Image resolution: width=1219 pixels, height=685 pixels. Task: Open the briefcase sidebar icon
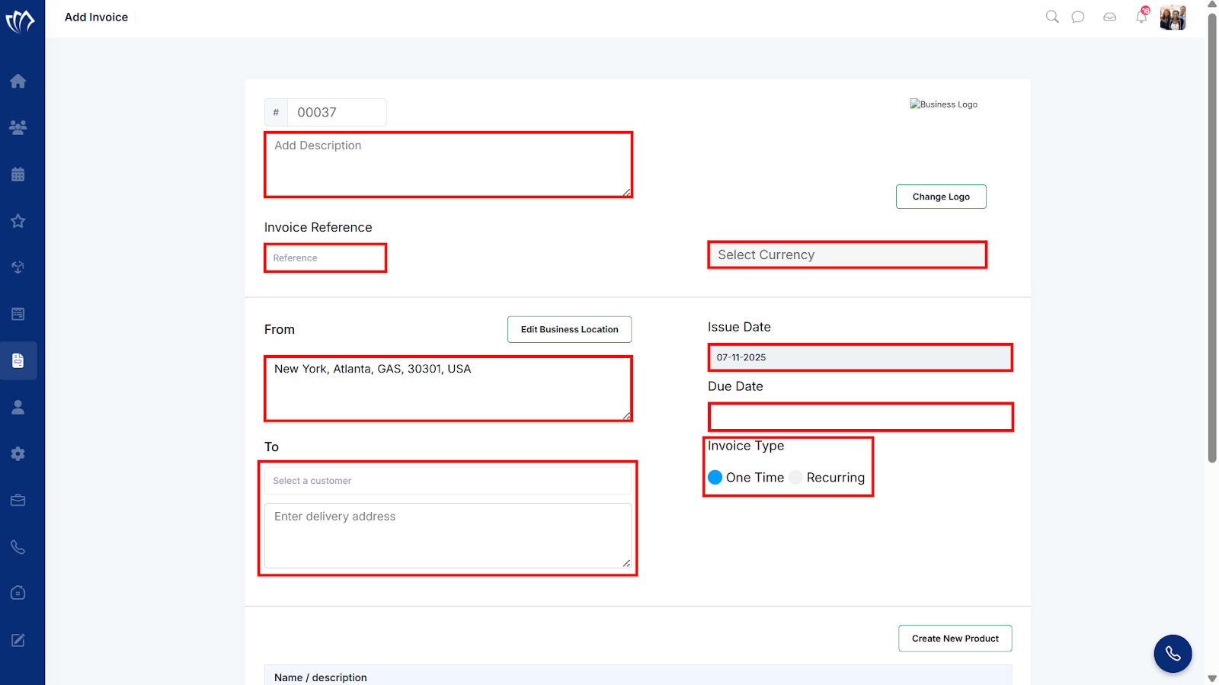click(18, 501)
